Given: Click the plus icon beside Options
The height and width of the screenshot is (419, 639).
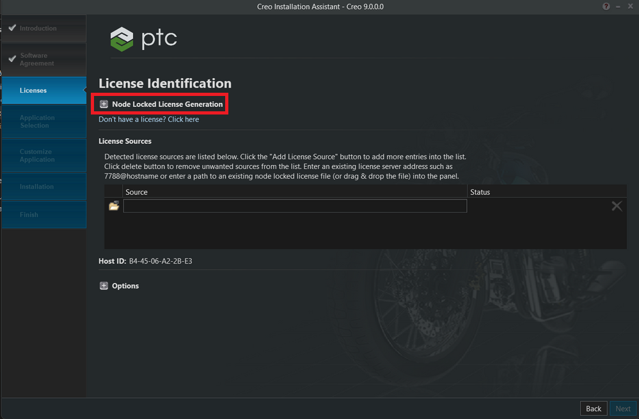Looking at the screenshot, I should point(103,285).
